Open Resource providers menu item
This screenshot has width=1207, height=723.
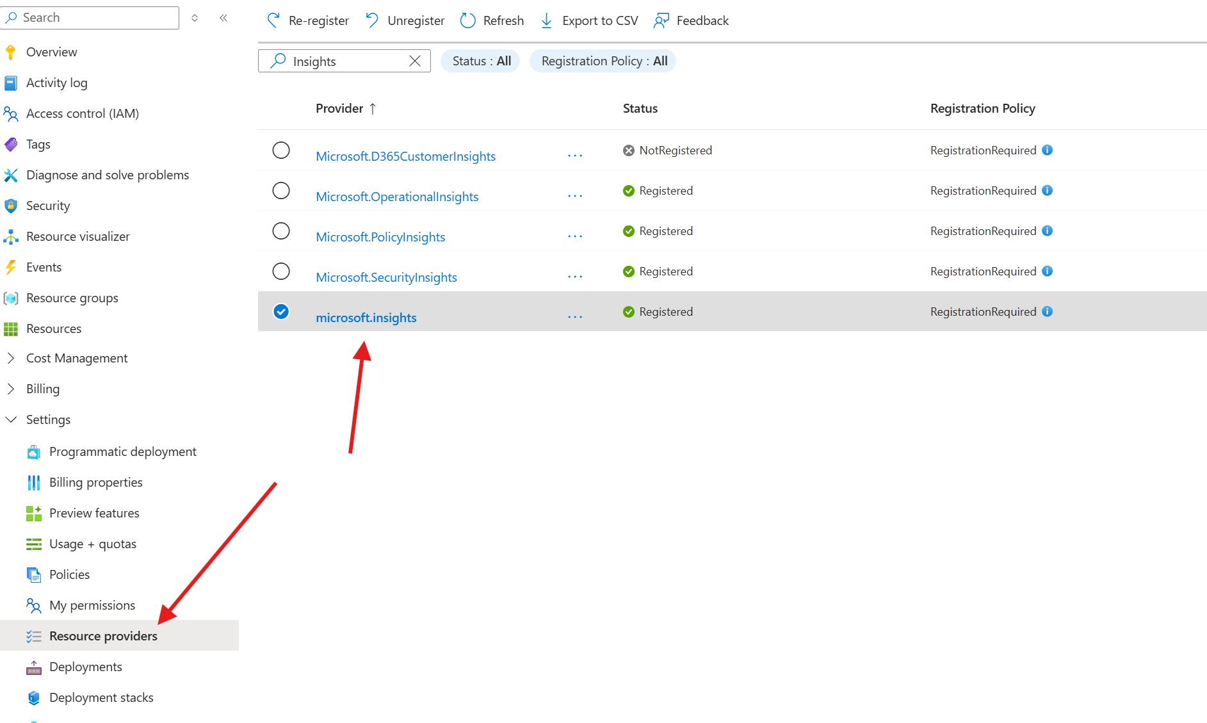coord(119,635)
